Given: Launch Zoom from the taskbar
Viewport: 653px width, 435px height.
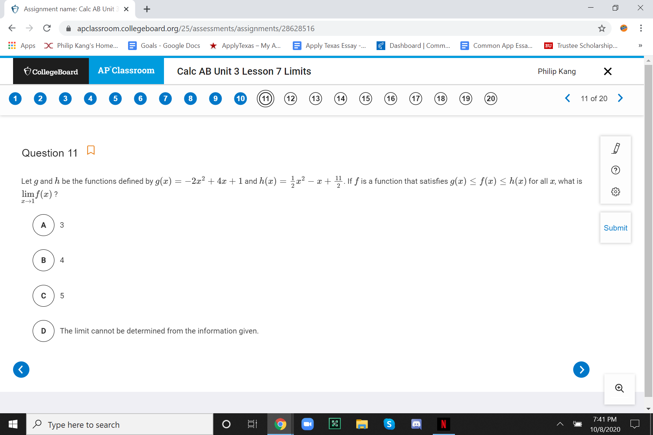Looking at the screenshot, I should click(308, 424).
